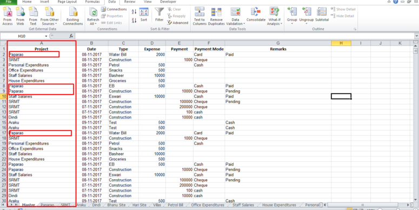419x210 pixels.
Task: Click the Consolidate tool
Action: click(256, 15)
